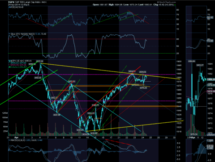Click the 1900 level on the main price axis

[x=179, y=62]
